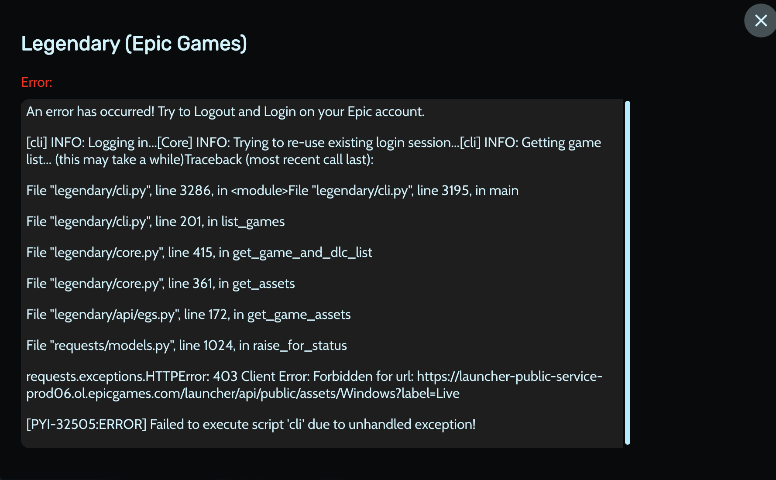Click the red "Error:" label

(37, 82)
